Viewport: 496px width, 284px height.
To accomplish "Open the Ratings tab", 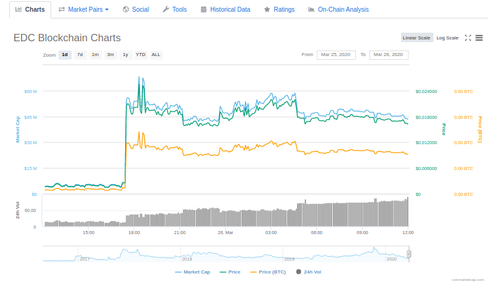I will [279, 9].
